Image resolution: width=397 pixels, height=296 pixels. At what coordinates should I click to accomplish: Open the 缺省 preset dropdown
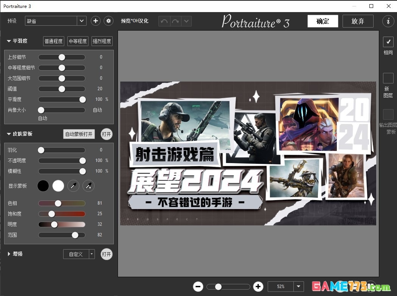[x=82, y=21]
